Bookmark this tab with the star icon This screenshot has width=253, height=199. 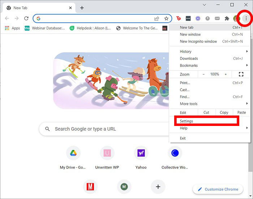(166, 18)
